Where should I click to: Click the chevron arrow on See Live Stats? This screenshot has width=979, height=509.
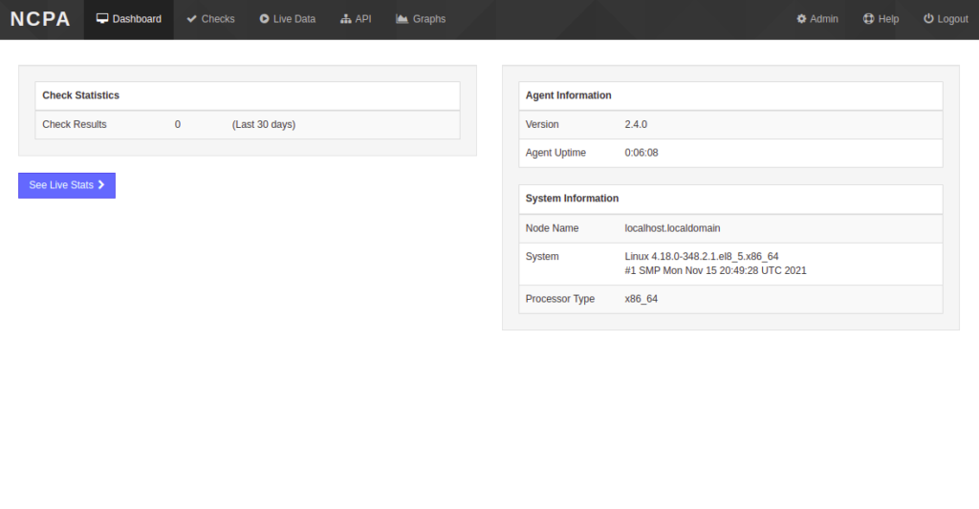tap(100, 185)
